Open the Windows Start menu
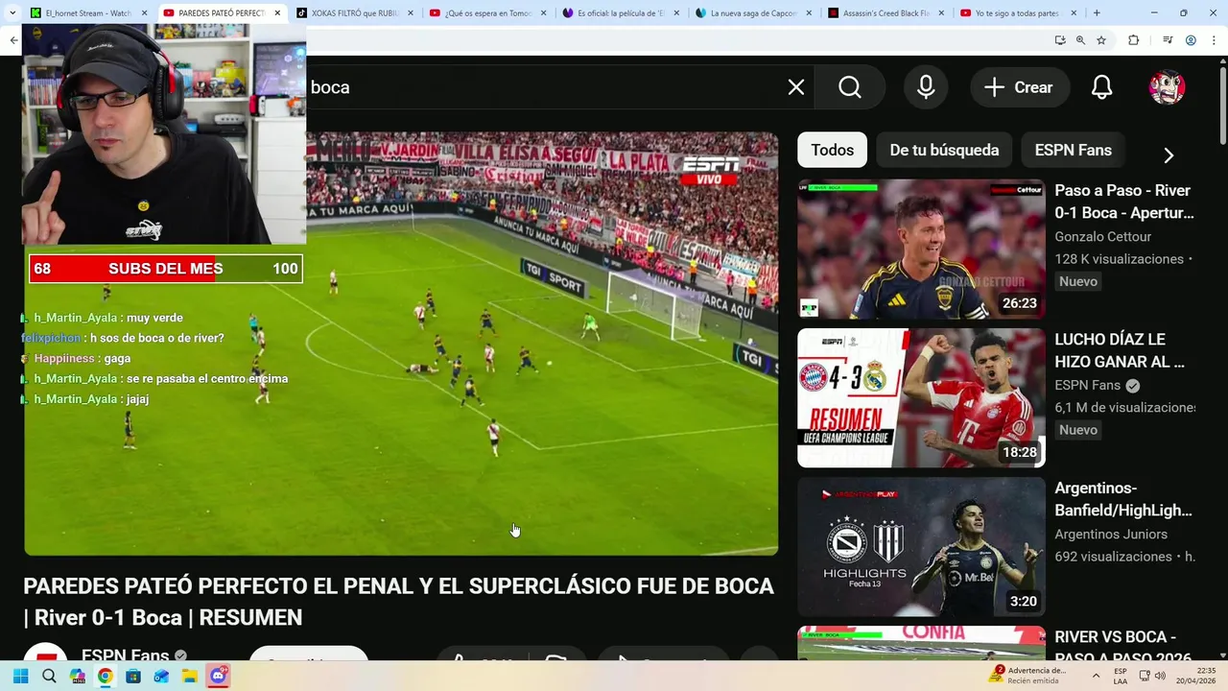Screen dimensions: 1228x691 [20, 677]
